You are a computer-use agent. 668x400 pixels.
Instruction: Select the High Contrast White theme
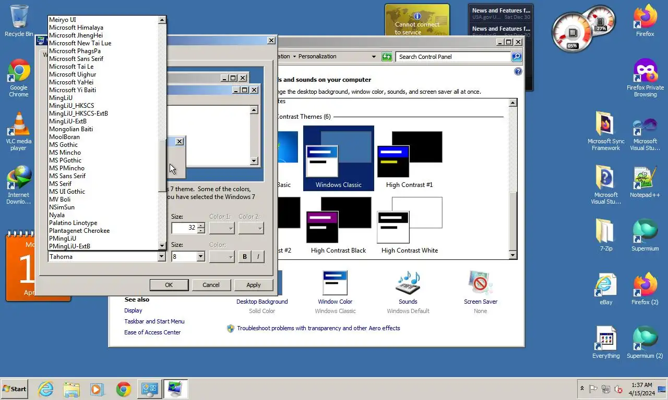(x=410, y=225)
